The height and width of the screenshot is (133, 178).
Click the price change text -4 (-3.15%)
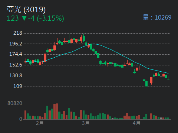click(46, 18)
